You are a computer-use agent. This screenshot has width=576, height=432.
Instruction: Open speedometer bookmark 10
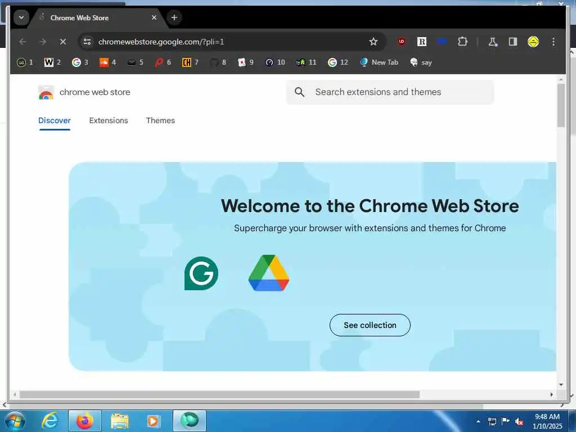(275, 62)
